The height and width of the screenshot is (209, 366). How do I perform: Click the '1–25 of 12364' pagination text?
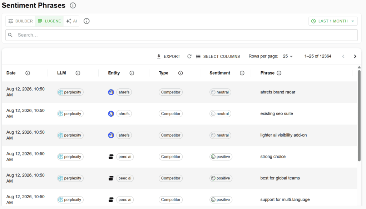pyautogui.click(x=318, y=56)
